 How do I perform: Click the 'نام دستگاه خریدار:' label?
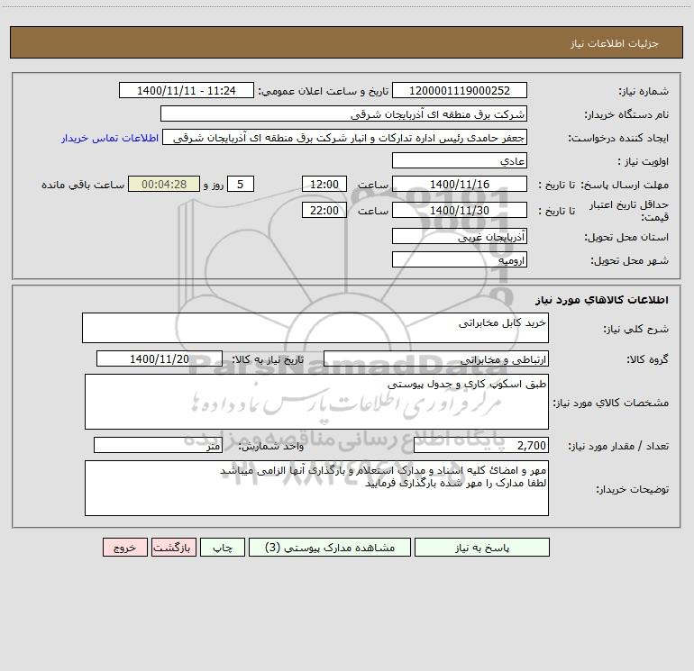[x=626, y=114]
